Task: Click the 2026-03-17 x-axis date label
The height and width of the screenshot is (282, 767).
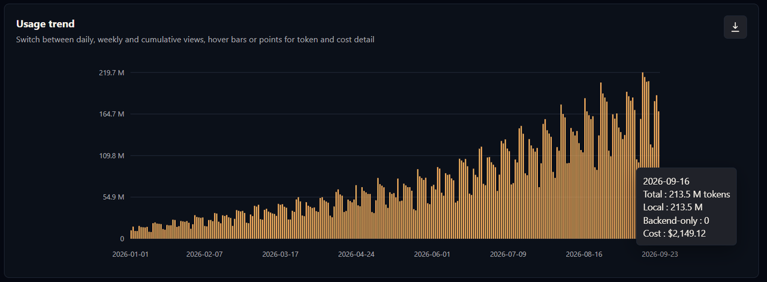Action: pos(281,254)
